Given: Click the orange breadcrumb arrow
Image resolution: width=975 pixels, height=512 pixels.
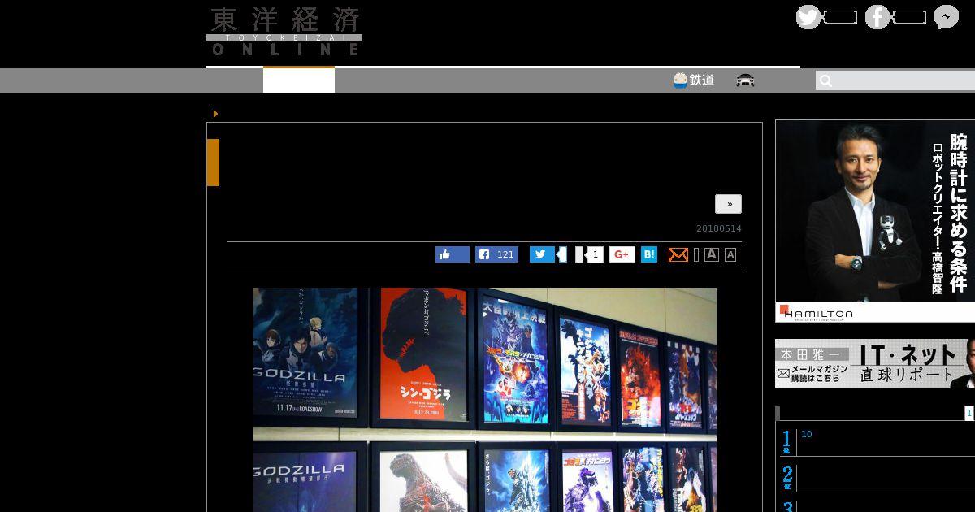Looking at the screenshot, I should coord(215,114).
